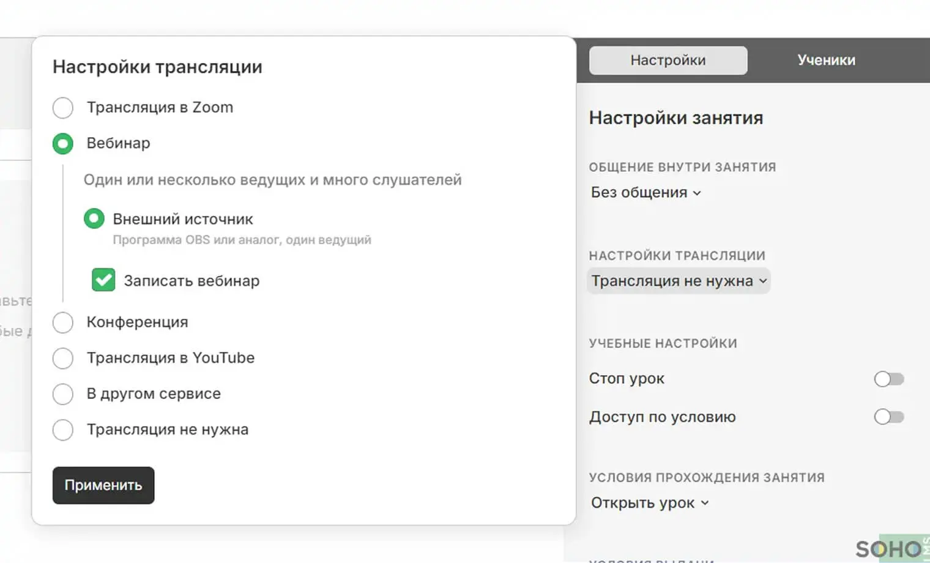930x563 pixels.
Task: Select "Трансляция не нужна" in the modal
Action: 62,430
